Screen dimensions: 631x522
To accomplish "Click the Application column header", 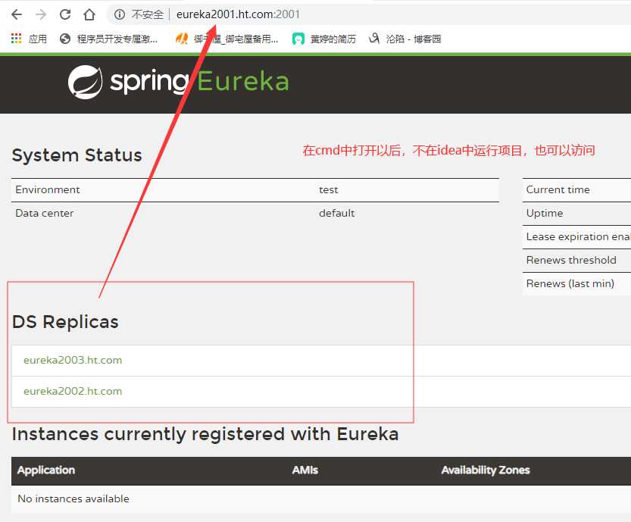I will click(x=46, y=470).
